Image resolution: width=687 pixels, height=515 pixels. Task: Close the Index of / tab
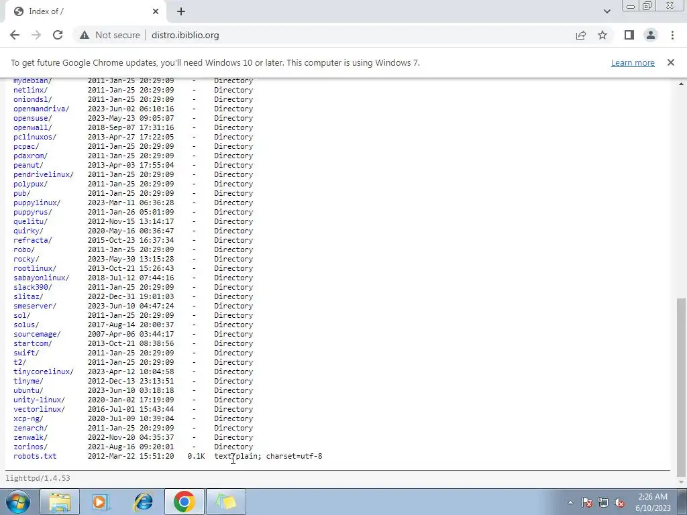pyautogui.click(x=156, y=11)
